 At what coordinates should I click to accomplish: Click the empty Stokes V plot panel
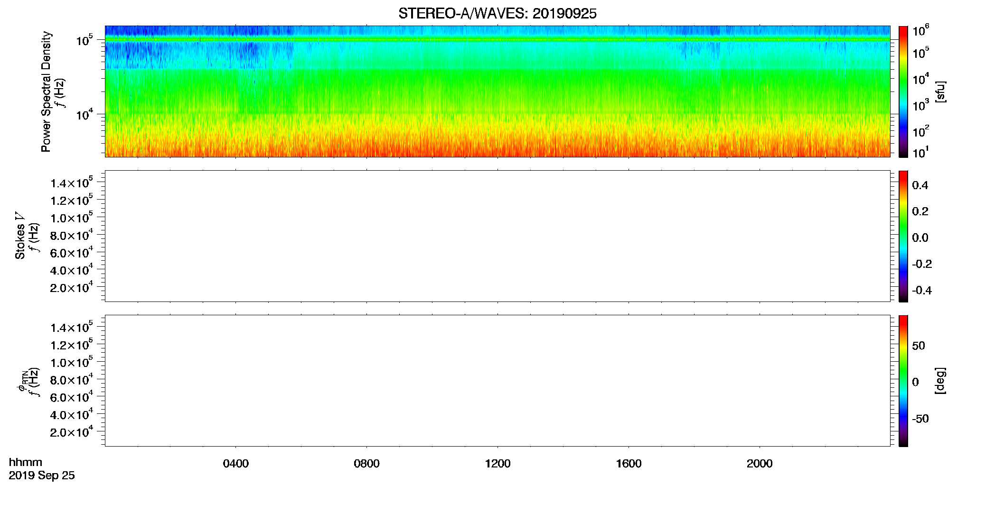(497, 236)
